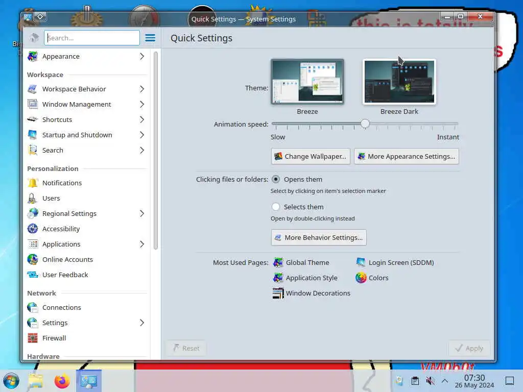
Task: Click the Regional Settings globe icon
Action: (x=33, y=214)
